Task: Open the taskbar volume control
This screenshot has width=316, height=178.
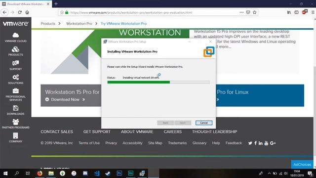Action: (x=286, y=174)
